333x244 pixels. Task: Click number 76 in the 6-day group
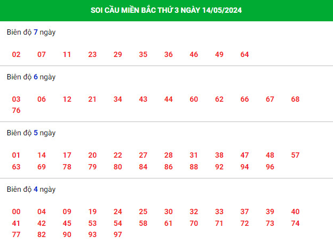[x=16, y=110]
